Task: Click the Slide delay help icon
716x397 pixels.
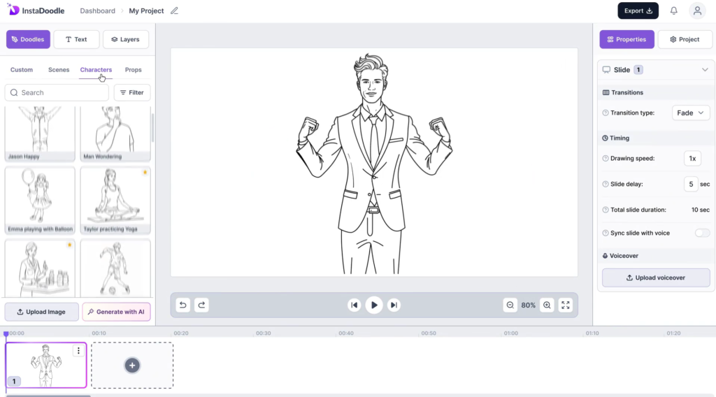Action: (606, 184)
